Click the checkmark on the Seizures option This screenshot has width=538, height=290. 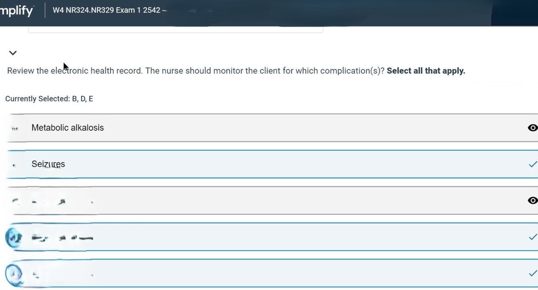pyautogui.click(x=533, y=164)
